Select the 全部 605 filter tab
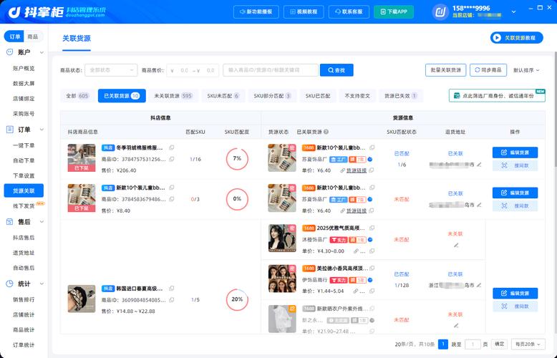 click(x=77, y=96)
